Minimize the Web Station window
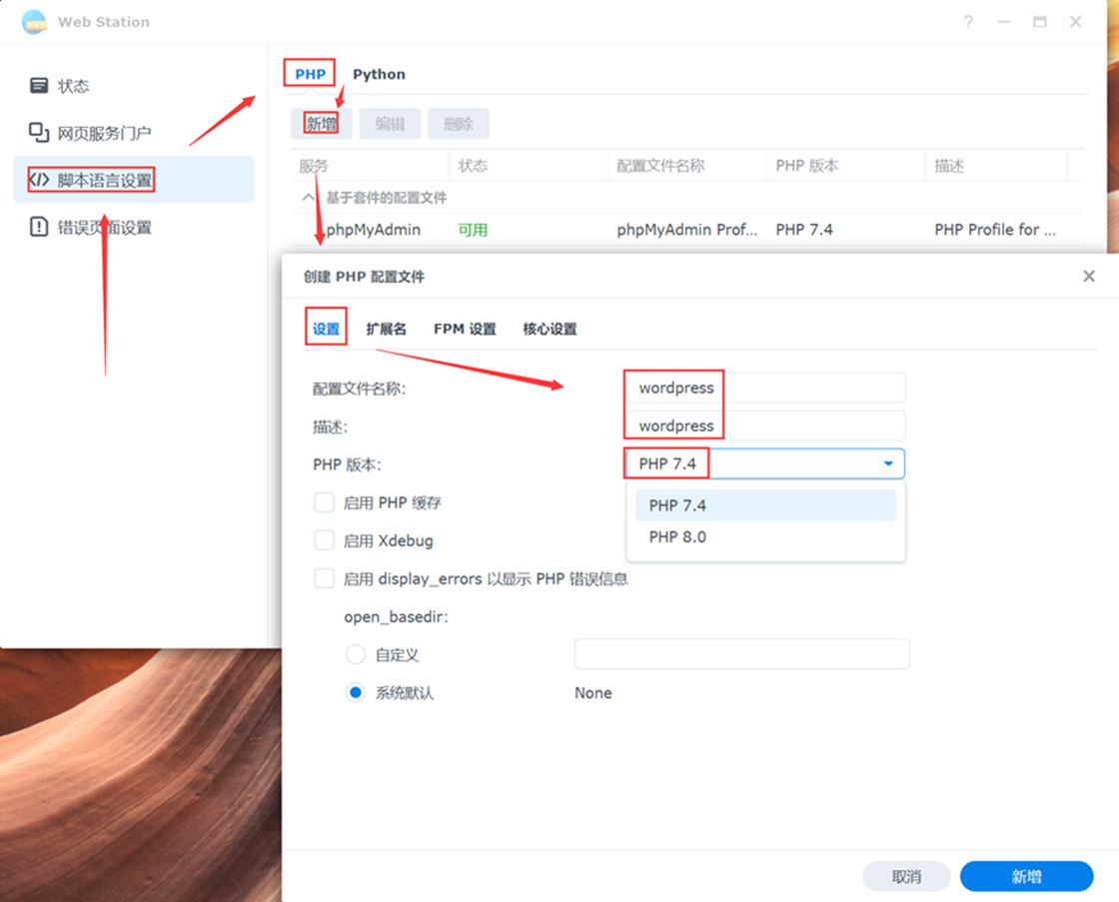 pyautogui.click(x=1004, y=22)
